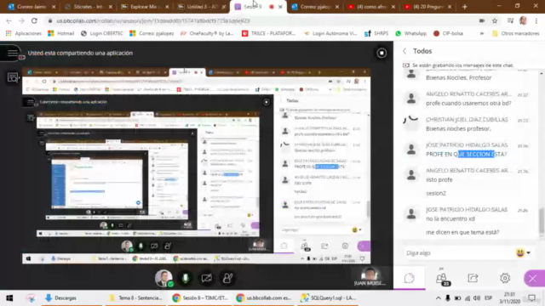
Task: Toggle the raise hand button
Action: [x=227, y=278]
